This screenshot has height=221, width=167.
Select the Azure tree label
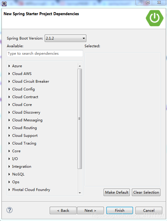17,66
